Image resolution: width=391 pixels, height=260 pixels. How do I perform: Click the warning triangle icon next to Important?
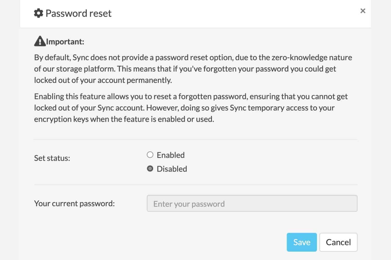(x=40, y=41)
